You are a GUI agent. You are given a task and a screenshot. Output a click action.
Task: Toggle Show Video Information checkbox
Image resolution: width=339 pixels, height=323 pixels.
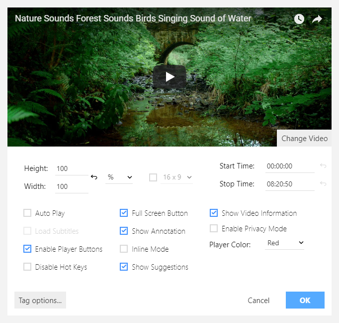(214, 213)
